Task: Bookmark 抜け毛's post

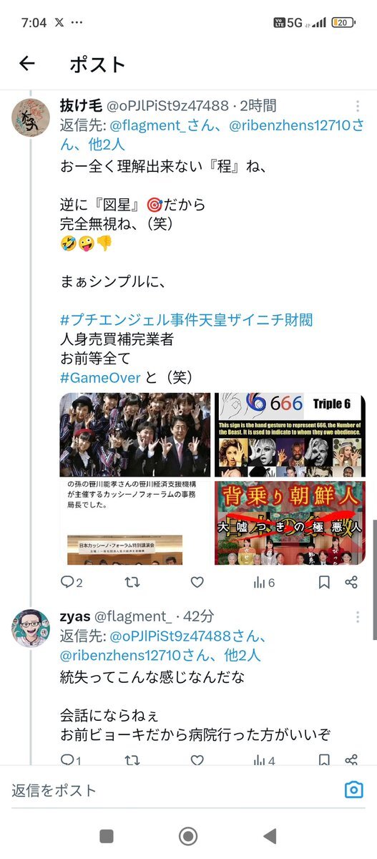Action: [324, 582]
